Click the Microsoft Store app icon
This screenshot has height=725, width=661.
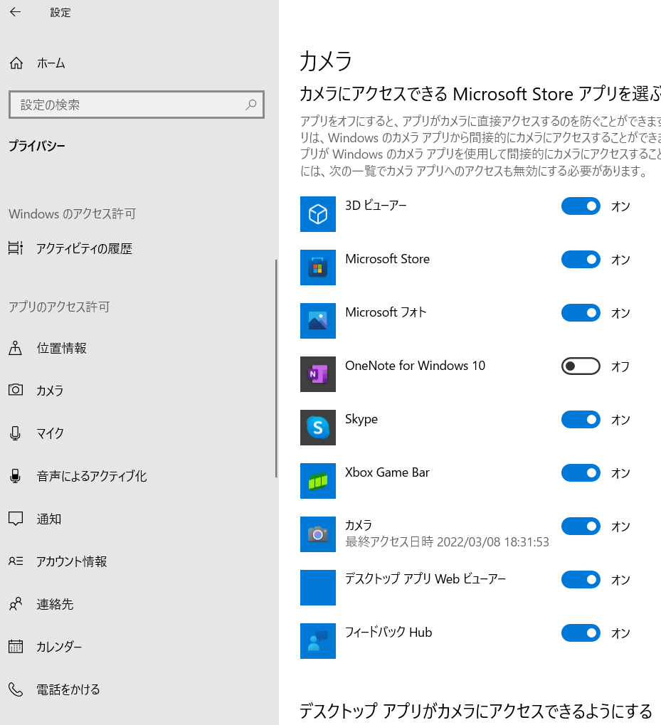coord(318,268)
